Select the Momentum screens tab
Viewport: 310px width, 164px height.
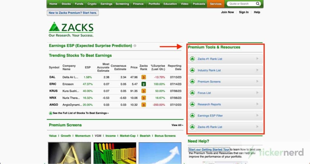(x=83, y=136)
